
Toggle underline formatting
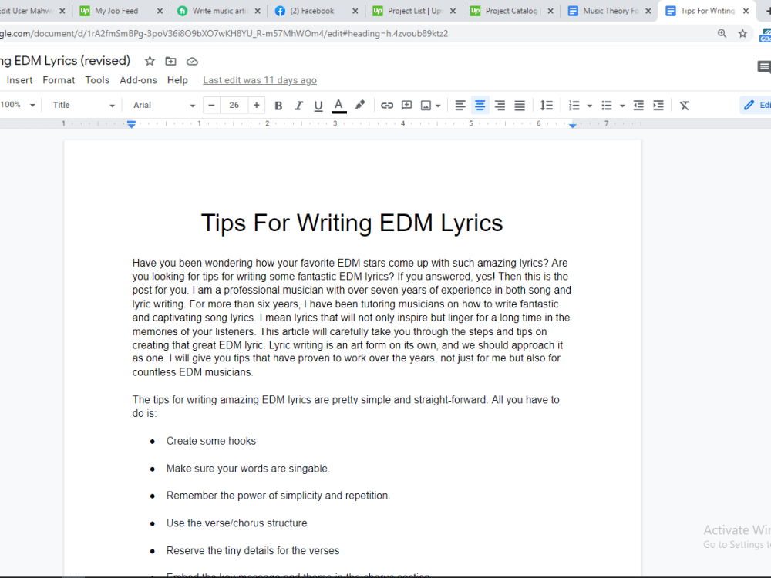(x=318, y=105)
